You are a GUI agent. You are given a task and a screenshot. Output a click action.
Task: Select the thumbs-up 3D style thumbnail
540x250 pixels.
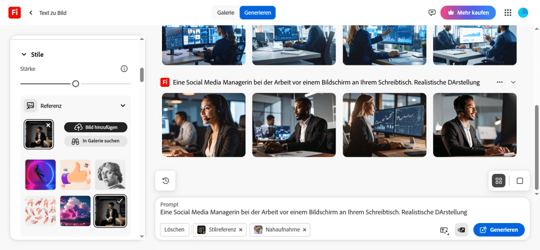pyautogui.click(x=75, y=175)
